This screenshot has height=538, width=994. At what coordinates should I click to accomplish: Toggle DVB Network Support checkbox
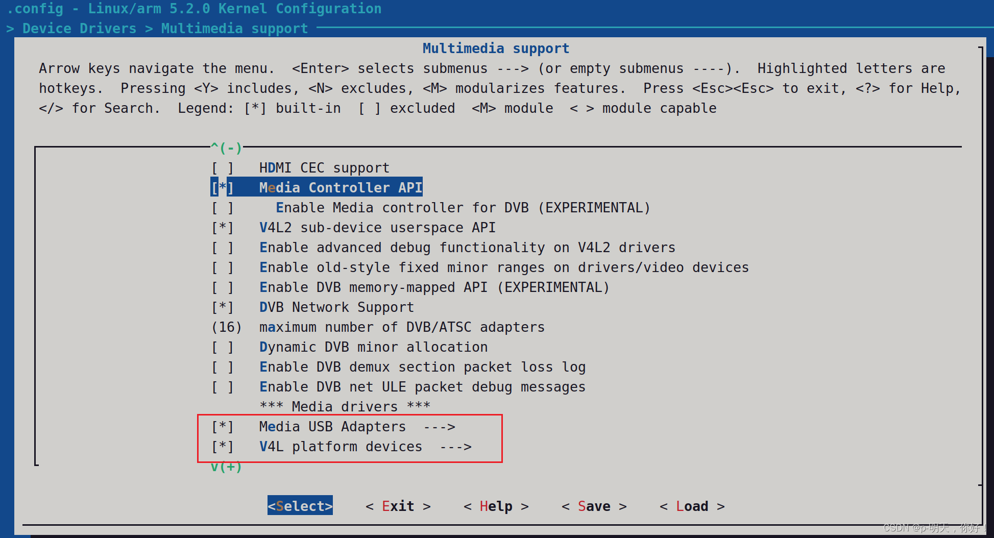pos(223,307)
